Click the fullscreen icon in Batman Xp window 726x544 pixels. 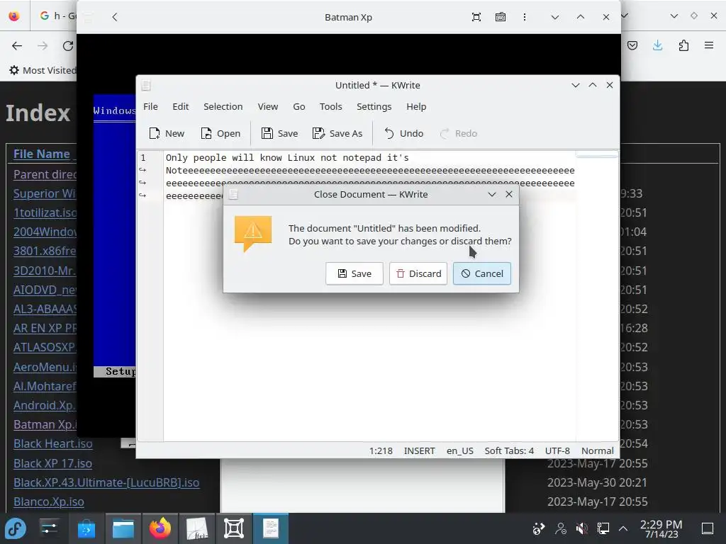click(x=476, y=17)
